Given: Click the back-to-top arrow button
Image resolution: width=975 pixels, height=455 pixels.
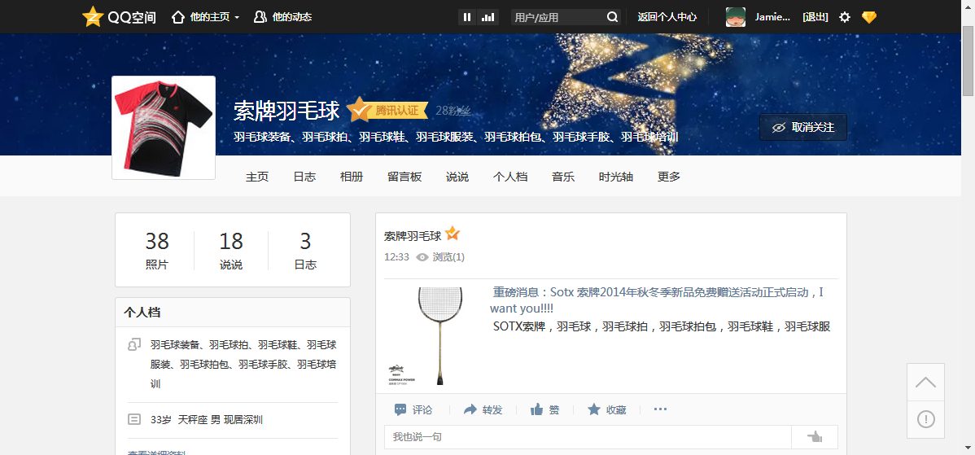Looking at the screenshot, I should point(926,383).
